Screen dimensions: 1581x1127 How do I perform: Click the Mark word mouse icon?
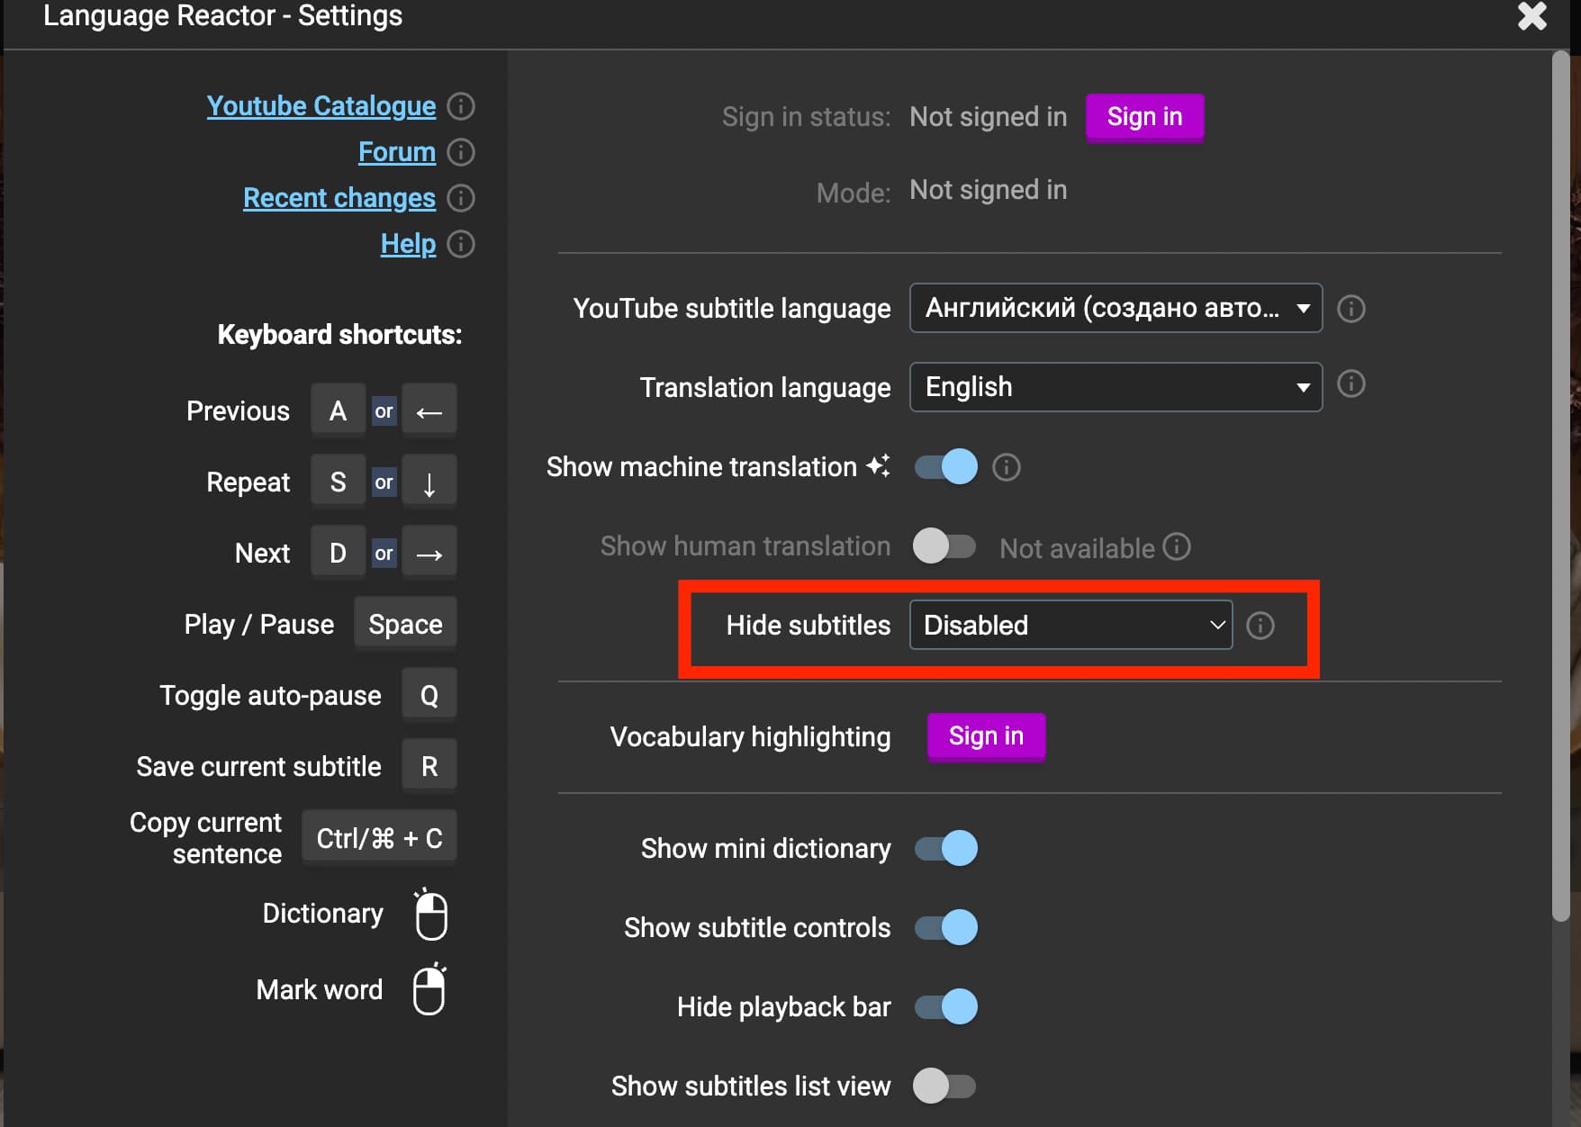[429, 989]
